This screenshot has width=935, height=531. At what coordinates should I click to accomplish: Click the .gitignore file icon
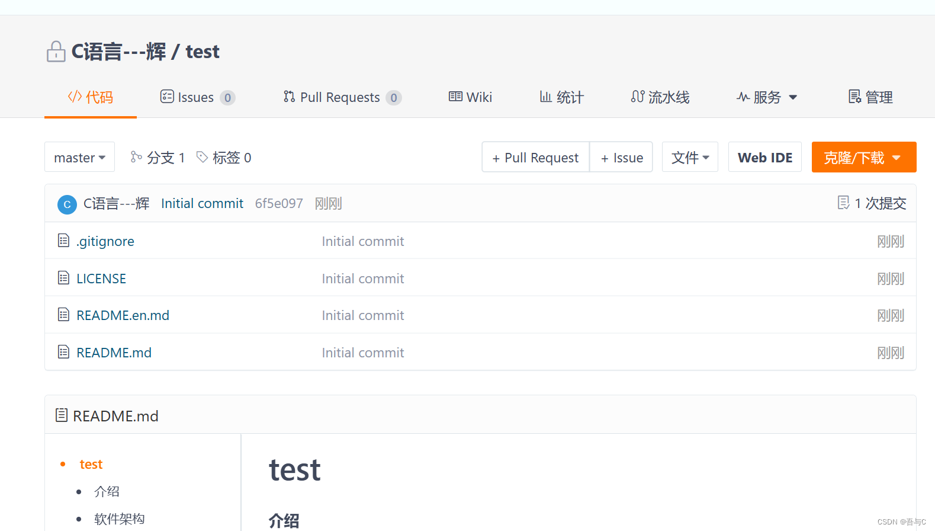[x=63, y=240]
